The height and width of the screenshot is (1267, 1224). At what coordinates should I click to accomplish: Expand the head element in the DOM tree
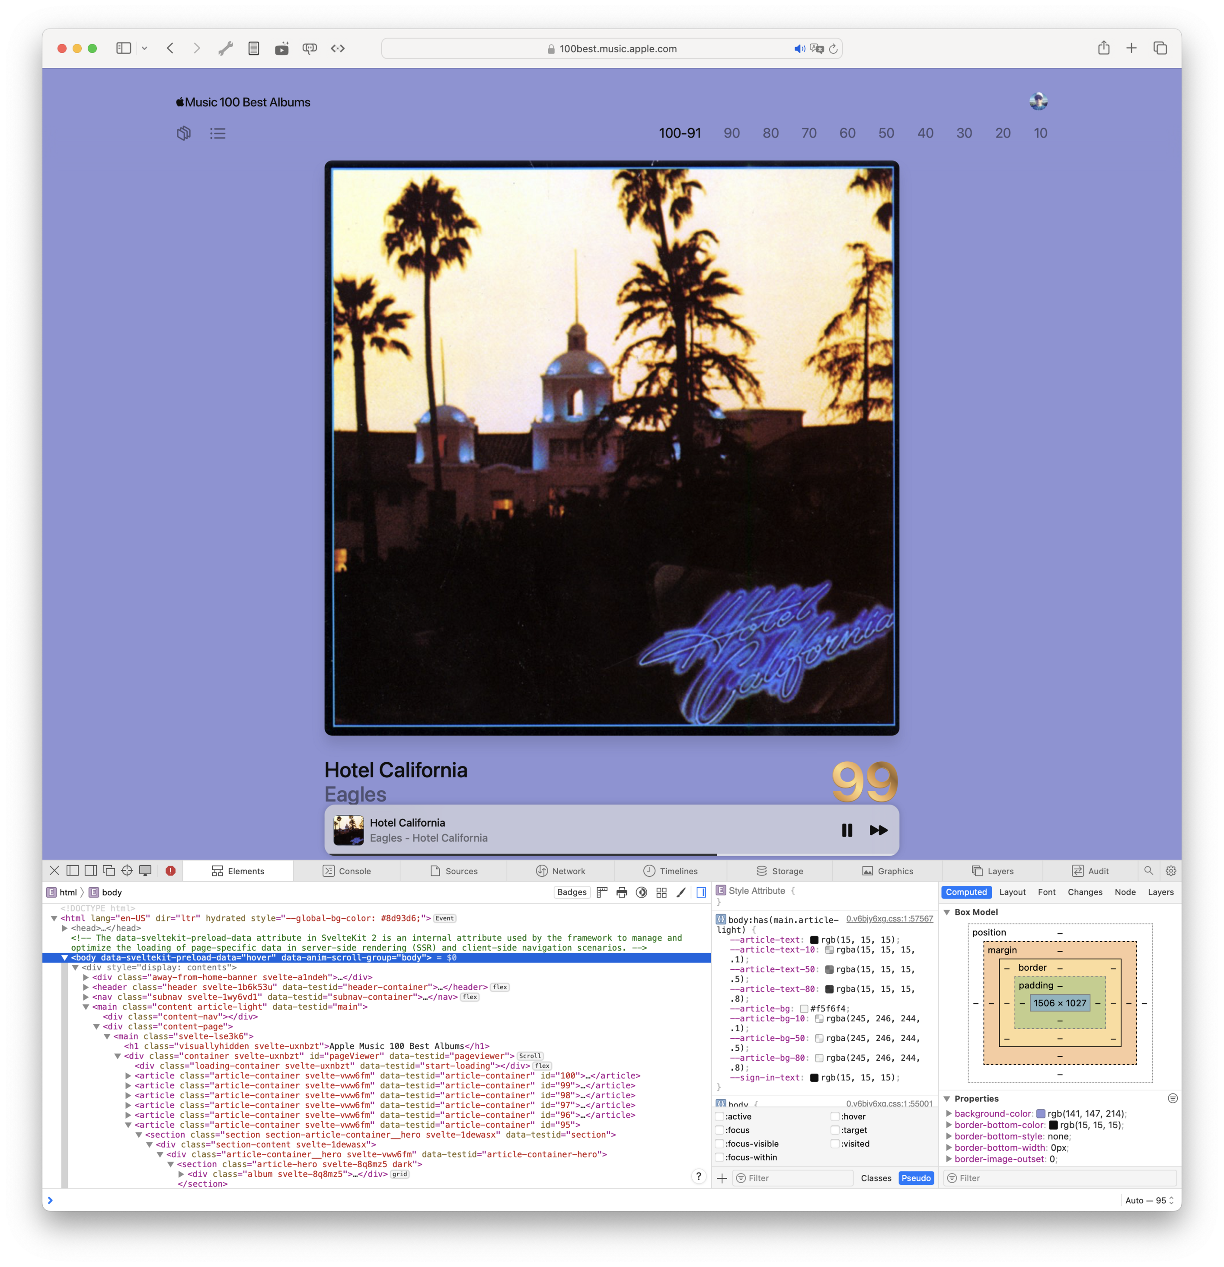coord(64,927)
